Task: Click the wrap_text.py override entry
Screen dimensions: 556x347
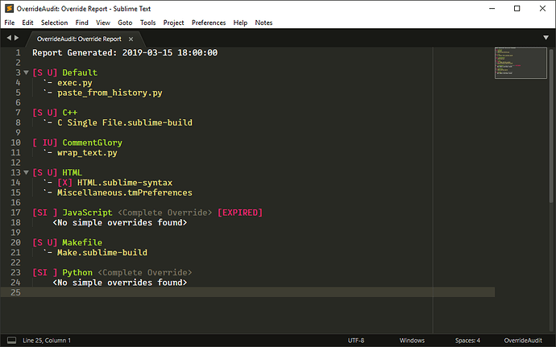Action: tap(87, 153)
